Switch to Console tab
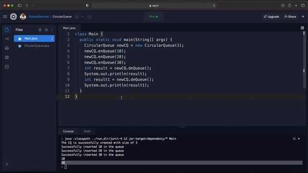This screenshot has width=308, height=173. tap(68, 131)
